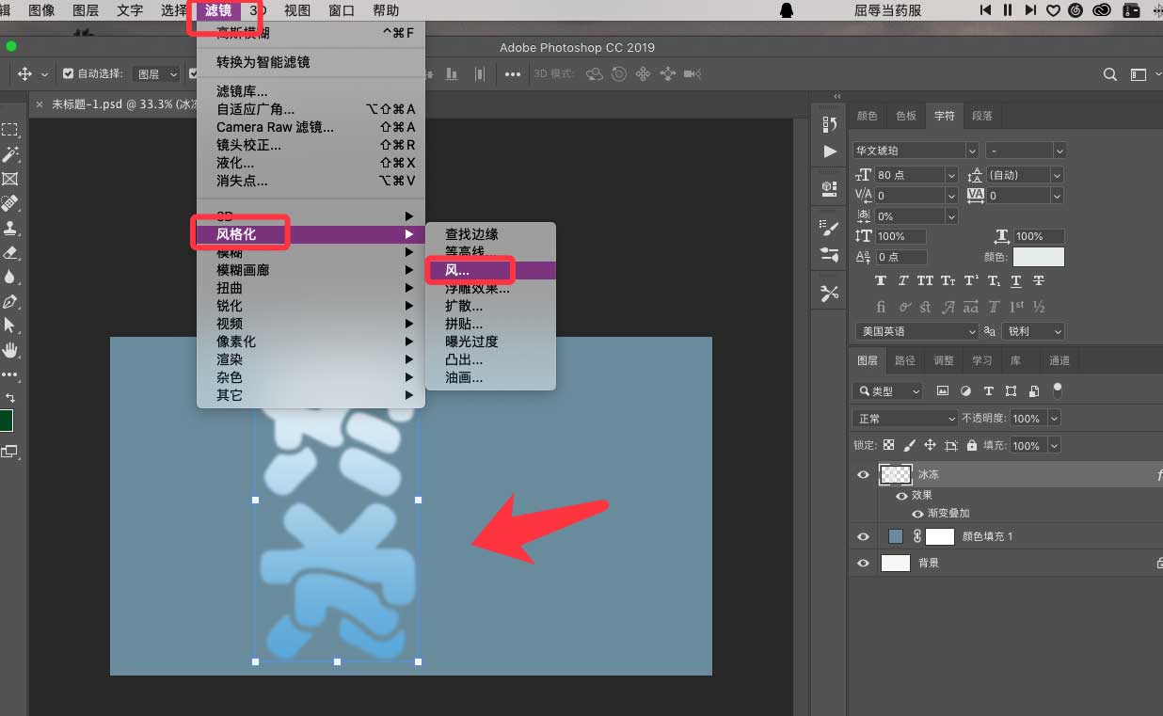This screenshot has height=716, width=1163.
Task: Click the Lock Transparency icon in Layers panel
Action: (x=889, y=444)
